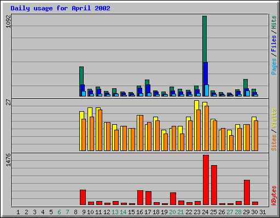Screen dimensions: 280x218
Task: Select the 1476 KBytes axis value
Action: pos(8,160)
